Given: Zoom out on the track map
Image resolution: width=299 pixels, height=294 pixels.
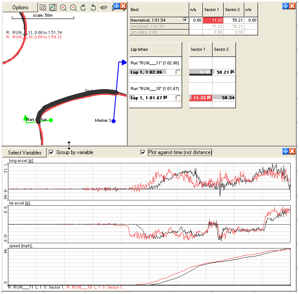Looking at the screenshot, I should coord(73,8).
